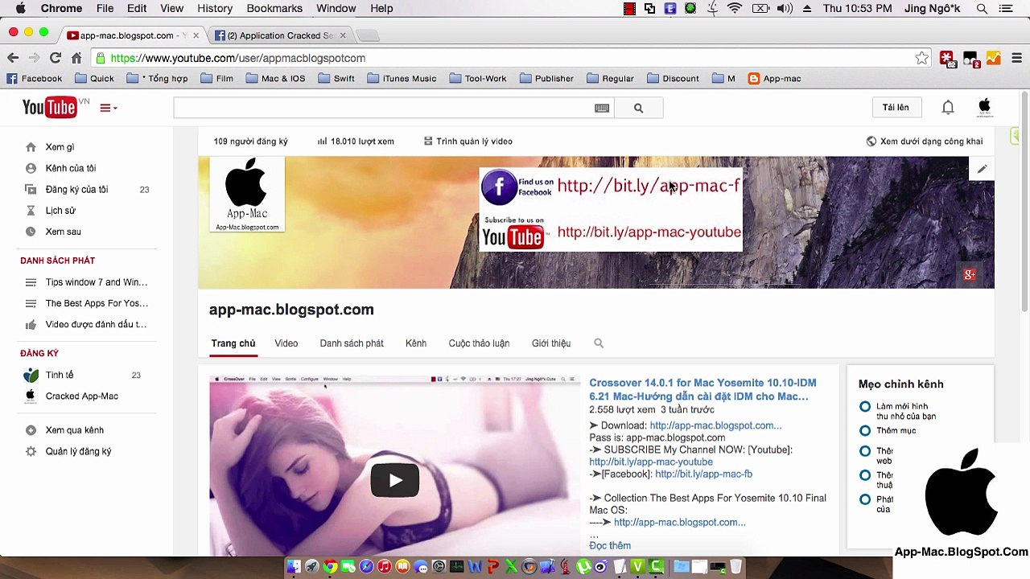Click 109 người đăng ký subscriber count
1030x579 pixels.
coord(250,142)
